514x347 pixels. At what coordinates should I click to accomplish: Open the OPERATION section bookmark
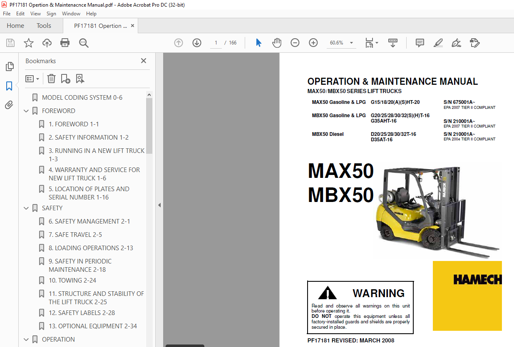58,340
